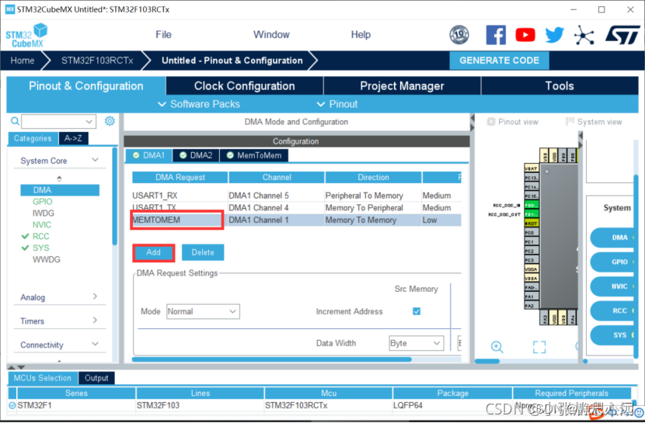The height and width of the screenshot is (423, 645).
Task: Switch to System view
Action: 594,122
